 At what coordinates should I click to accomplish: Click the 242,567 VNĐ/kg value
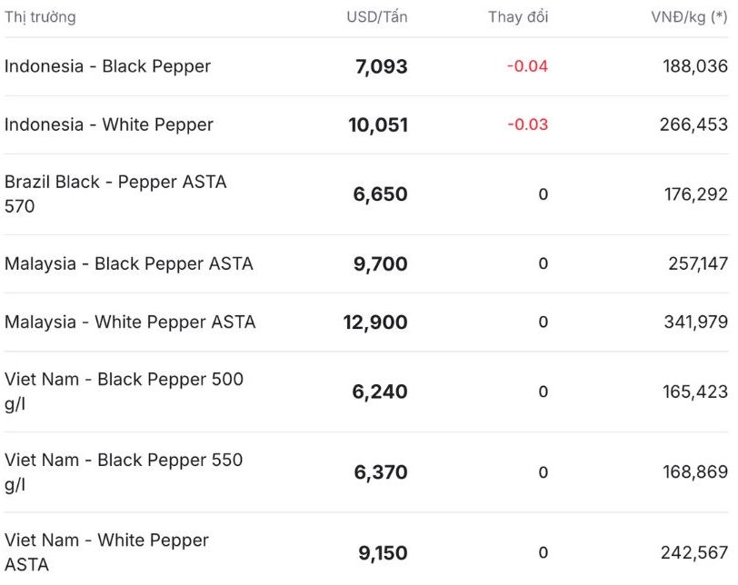pyautogui.click(x=693, y=552)
